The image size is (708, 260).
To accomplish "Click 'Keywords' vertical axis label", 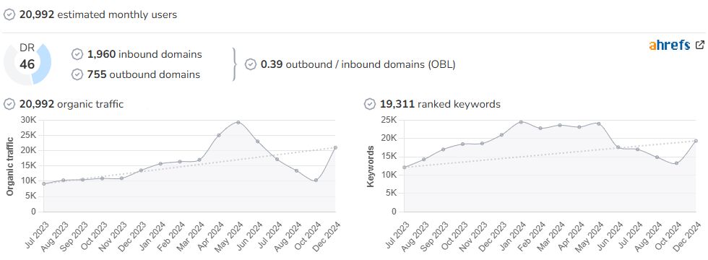I will (x=371, y=166).
